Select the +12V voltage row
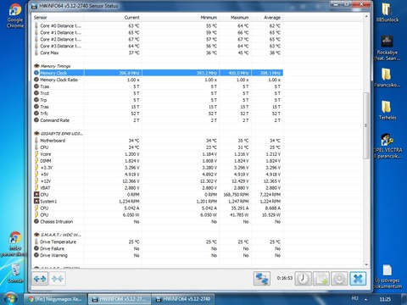This screenshot has height=305, width=407. pos(158,181)
